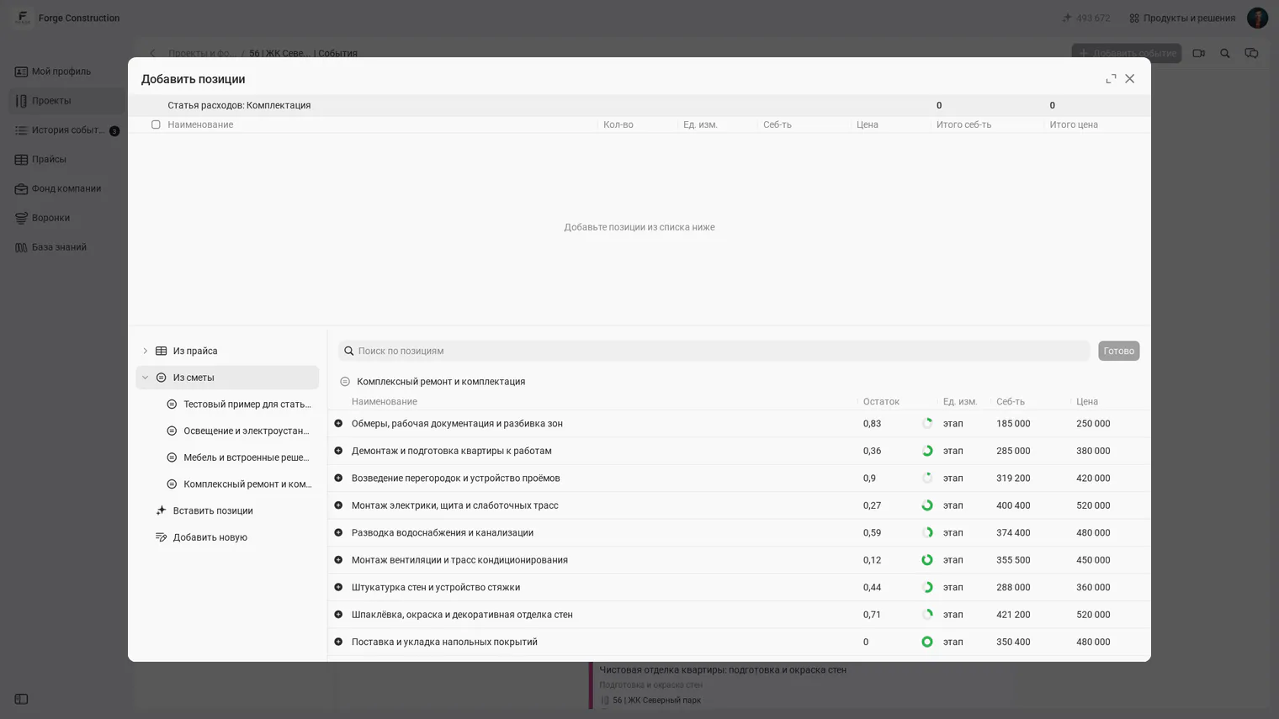This screenshot has width=1279, height=719.
Task: Collapse the Из сметы tree section
Action: click(x=145, y=378)
